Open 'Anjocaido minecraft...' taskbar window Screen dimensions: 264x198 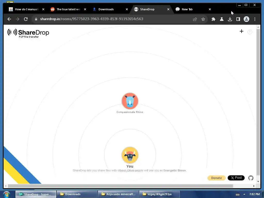[118, 194]
